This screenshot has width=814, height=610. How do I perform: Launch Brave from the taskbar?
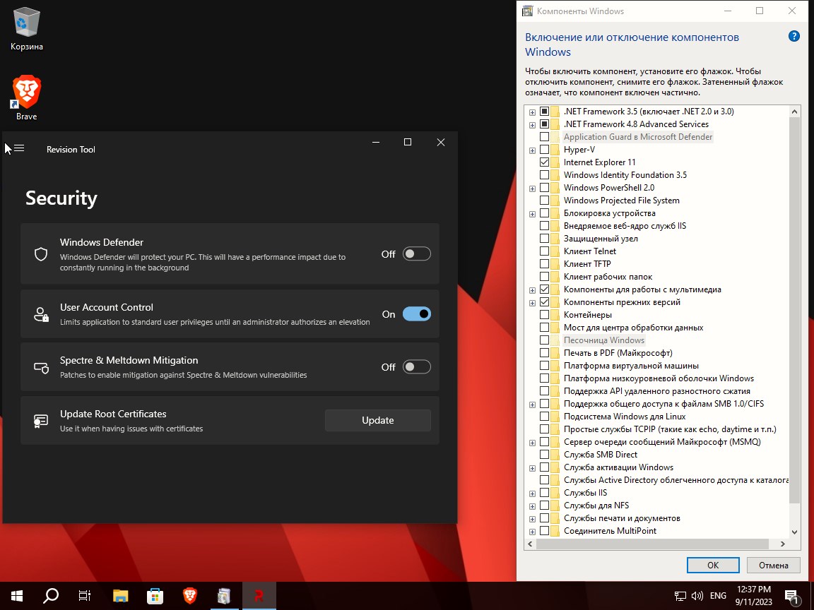(189, 595)
